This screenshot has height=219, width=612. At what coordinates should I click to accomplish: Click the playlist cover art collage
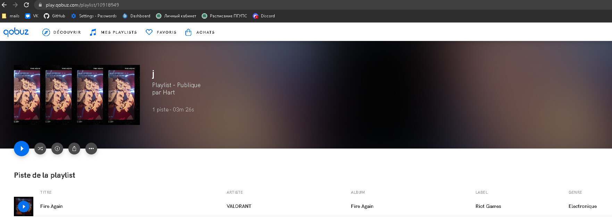point(77,95)
